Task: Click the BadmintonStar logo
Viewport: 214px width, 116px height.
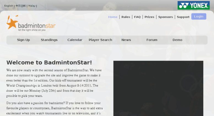Action: coord(31,23)
